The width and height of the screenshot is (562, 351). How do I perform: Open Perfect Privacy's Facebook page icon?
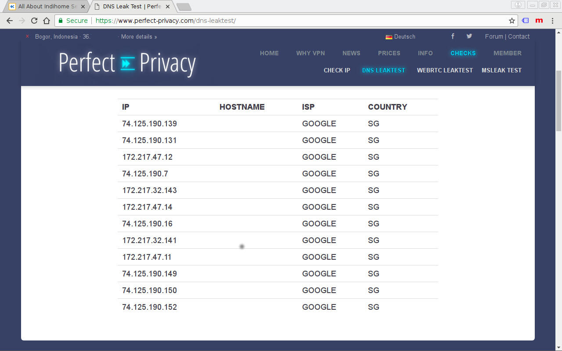pos(453,36)
